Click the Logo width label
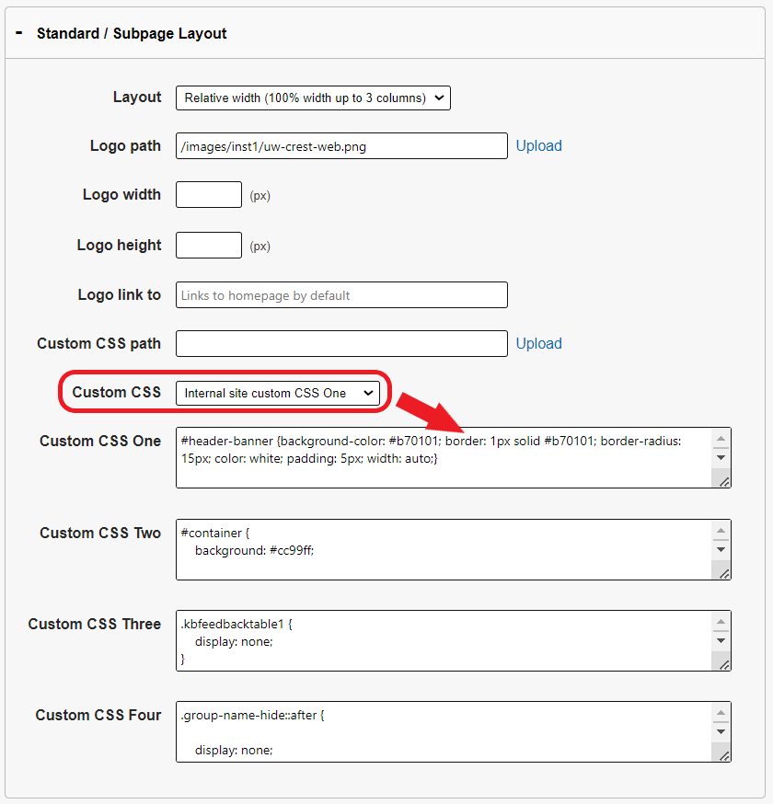 click(x=121, y=195)
